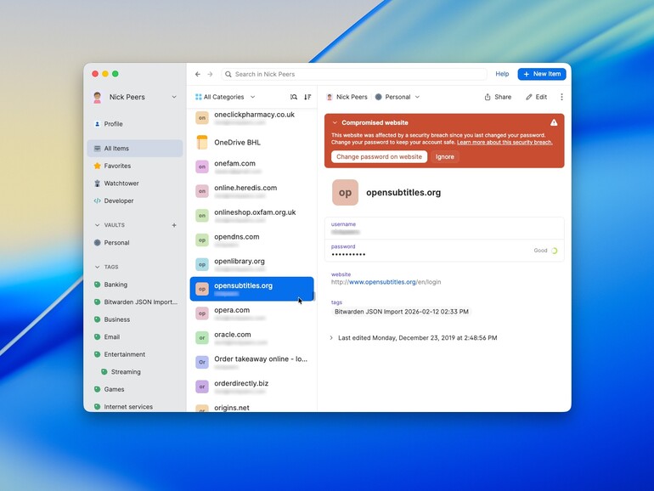Click the Search in Nick Peers field
The height and width of the screenshot is (491, 654).
coord(354,74)
